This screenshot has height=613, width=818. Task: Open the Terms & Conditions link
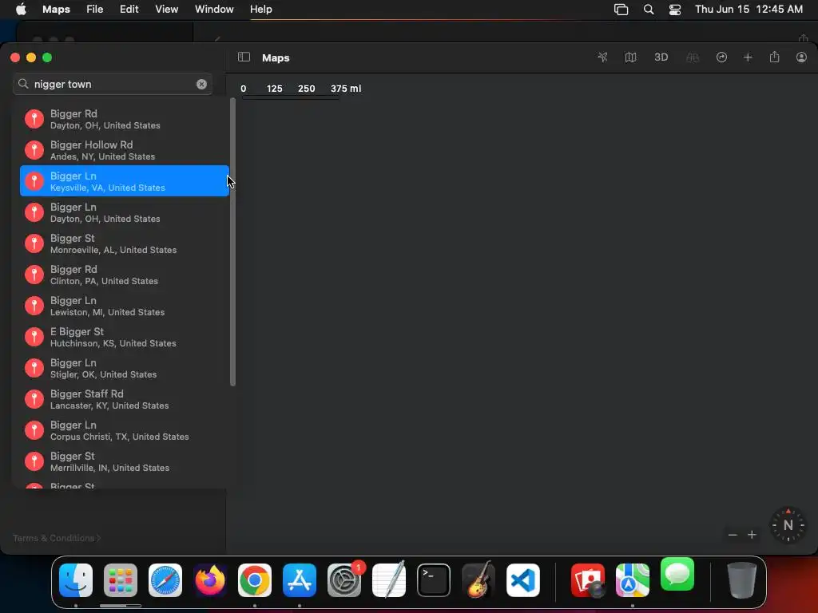tap(57, 538)
